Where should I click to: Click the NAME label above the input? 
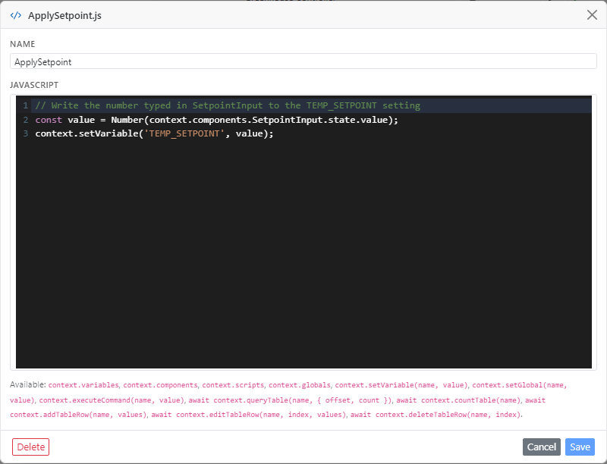(x=23, y=44)
